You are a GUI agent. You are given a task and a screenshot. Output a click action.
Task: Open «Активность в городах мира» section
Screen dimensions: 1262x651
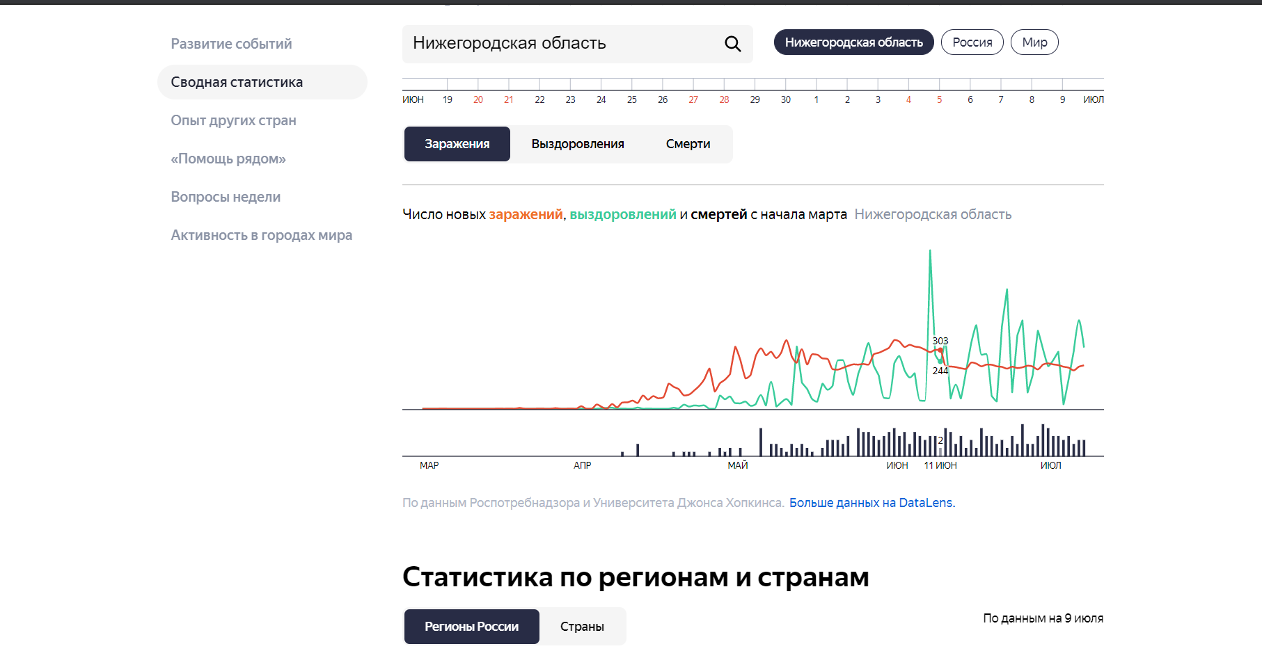pyautogui.click(x=262, y=234)
